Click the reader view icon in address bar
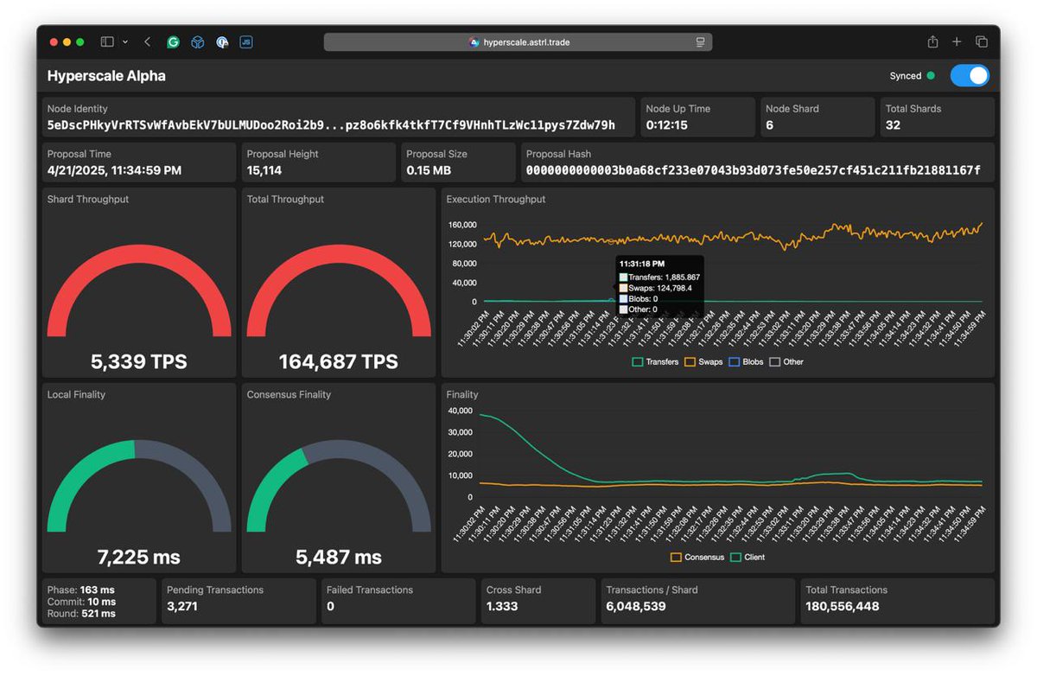The image size is (1037, 676). pyautogui.click(x=700, y=41)
